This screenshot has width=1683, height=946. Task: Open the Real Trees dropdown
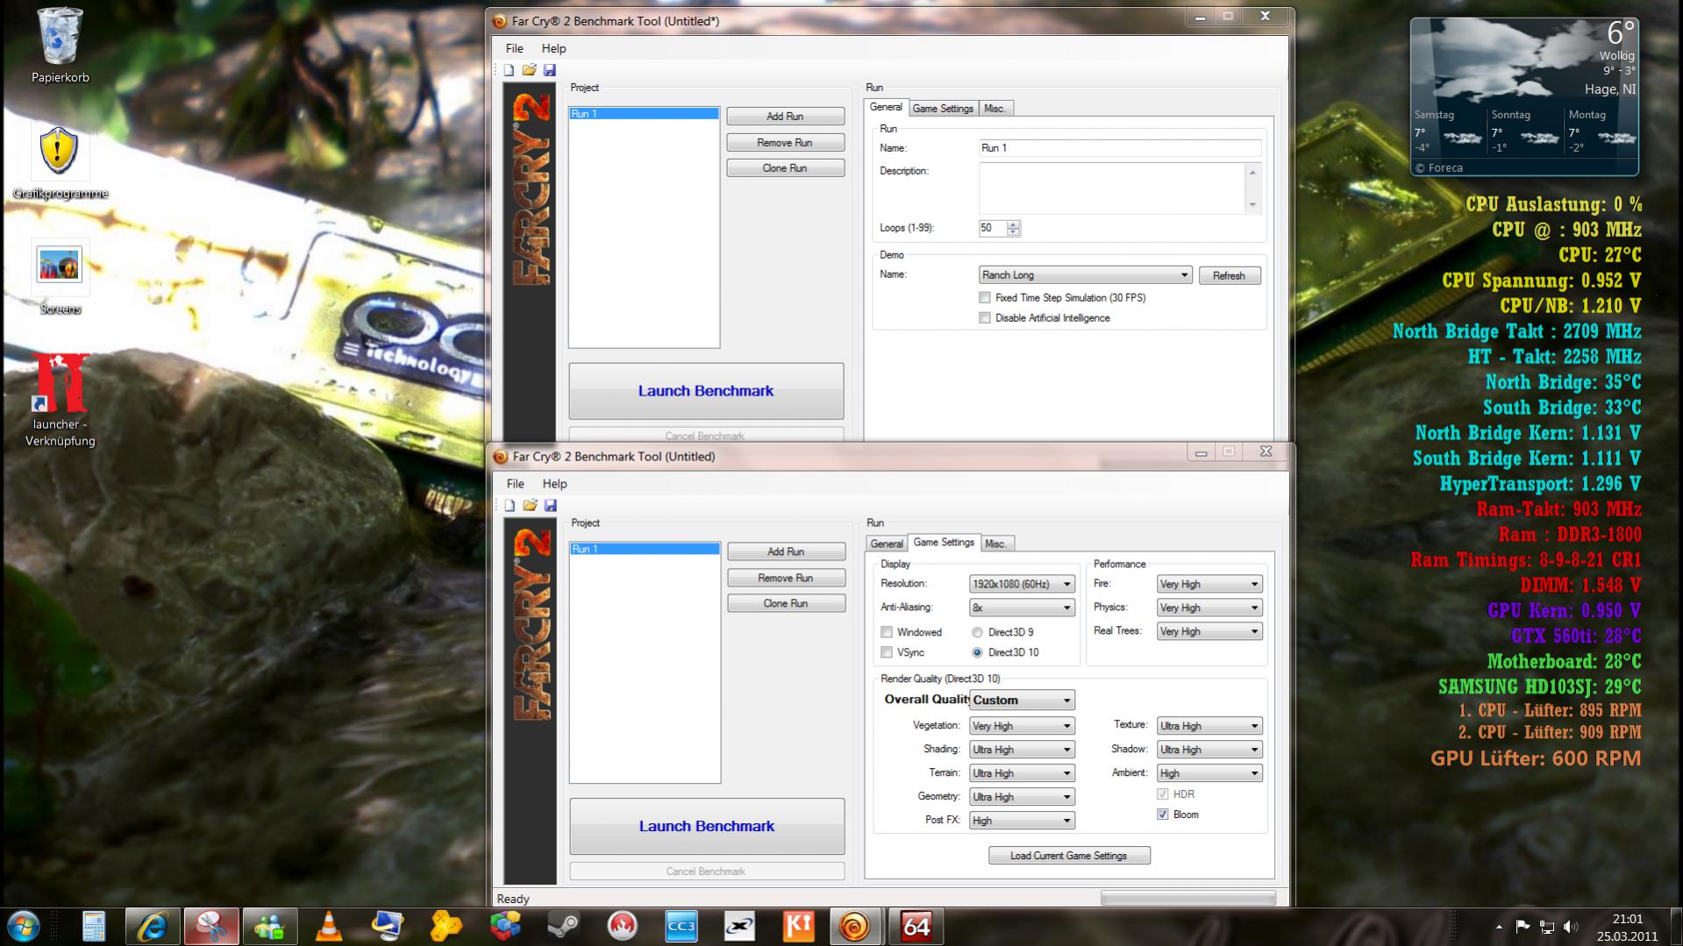coord(1209,631)
